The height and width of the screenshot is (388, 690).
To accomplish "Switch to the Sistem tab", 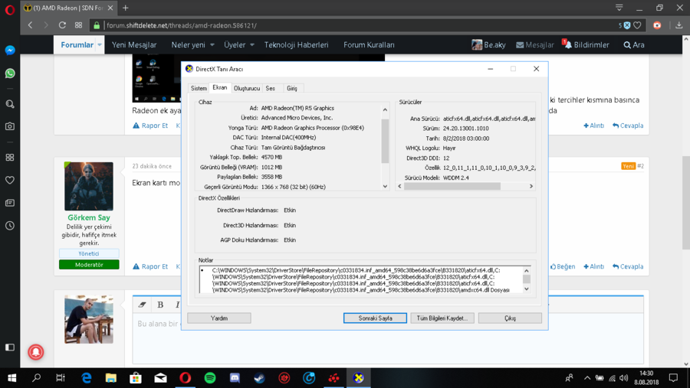I will 199,88.
